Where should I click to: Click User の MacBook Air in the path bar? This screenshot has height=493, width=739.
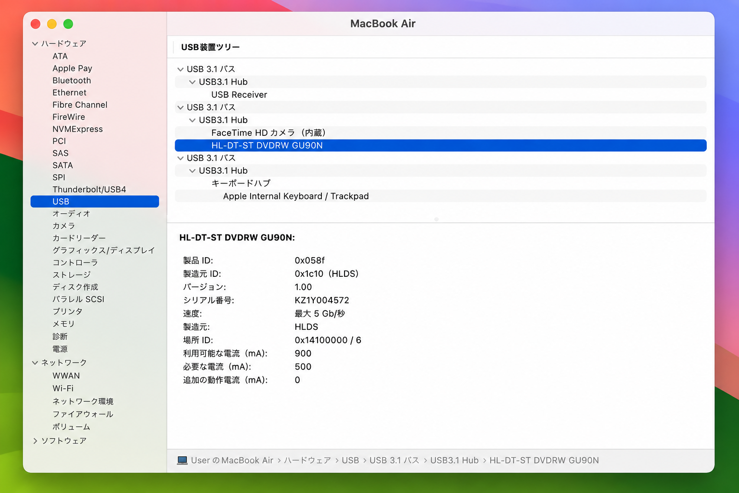click(232, 460)
